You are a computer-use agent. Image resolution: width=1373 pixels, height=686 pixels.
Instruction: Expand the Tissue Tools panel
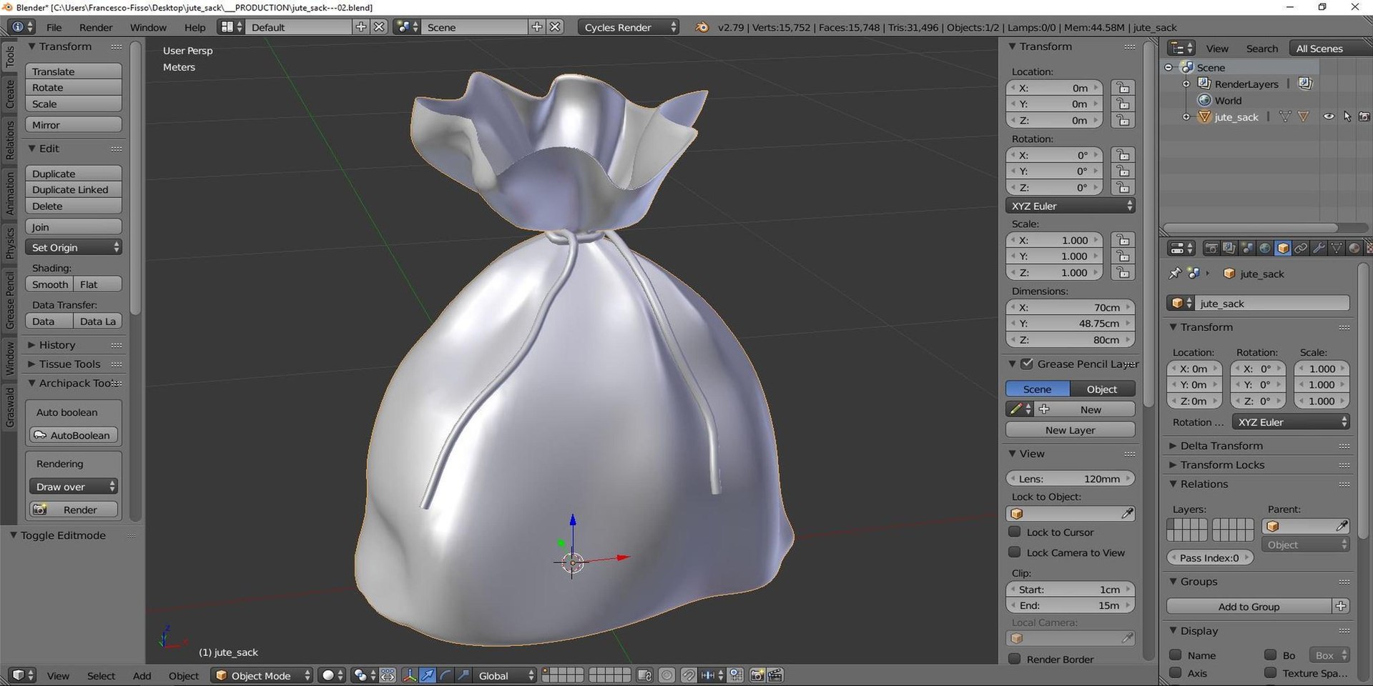69,364
